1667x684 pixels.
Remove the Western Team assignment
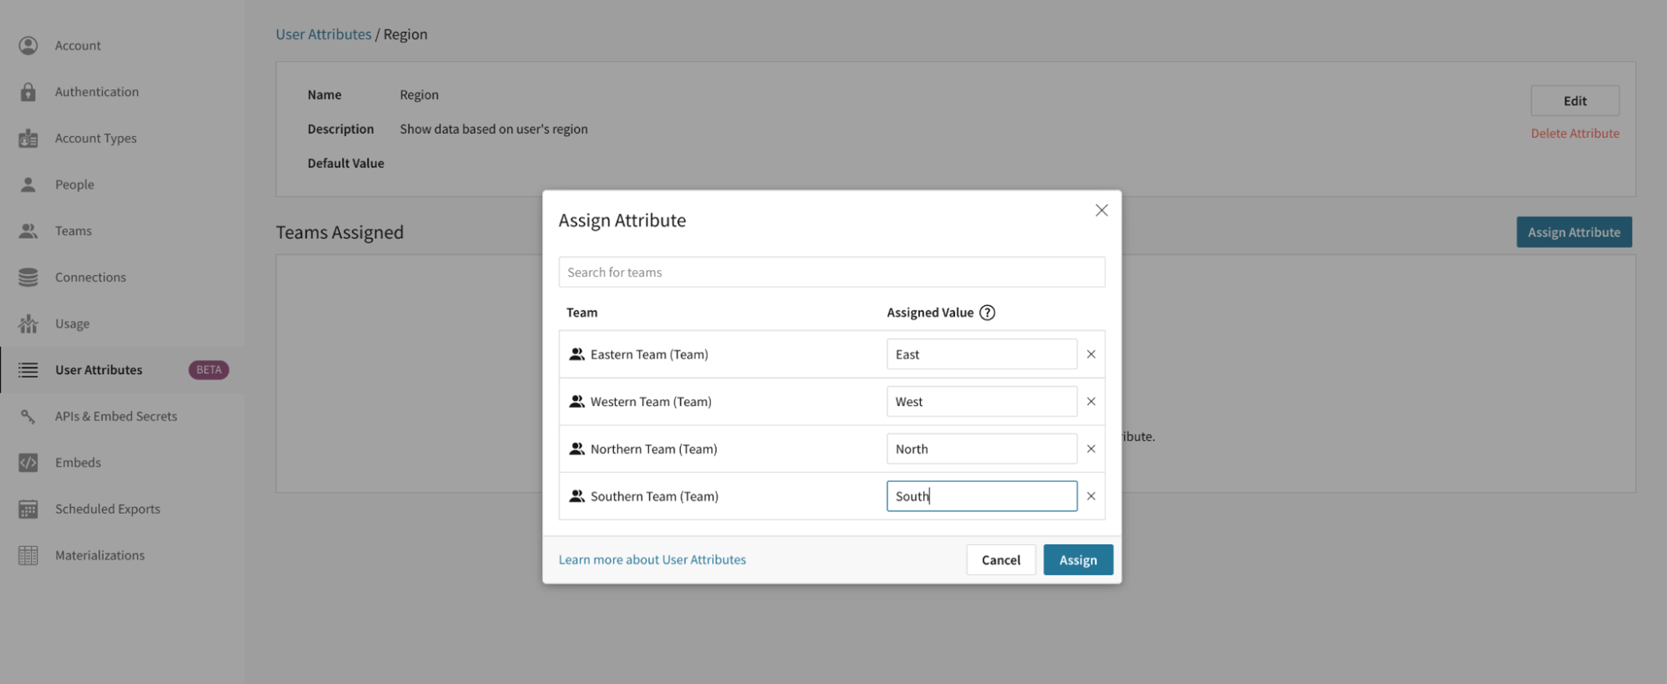1091,402
